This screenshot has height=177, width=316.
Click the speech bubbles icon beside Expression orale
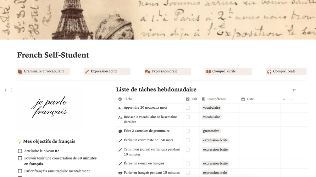[x=148, y=71]
